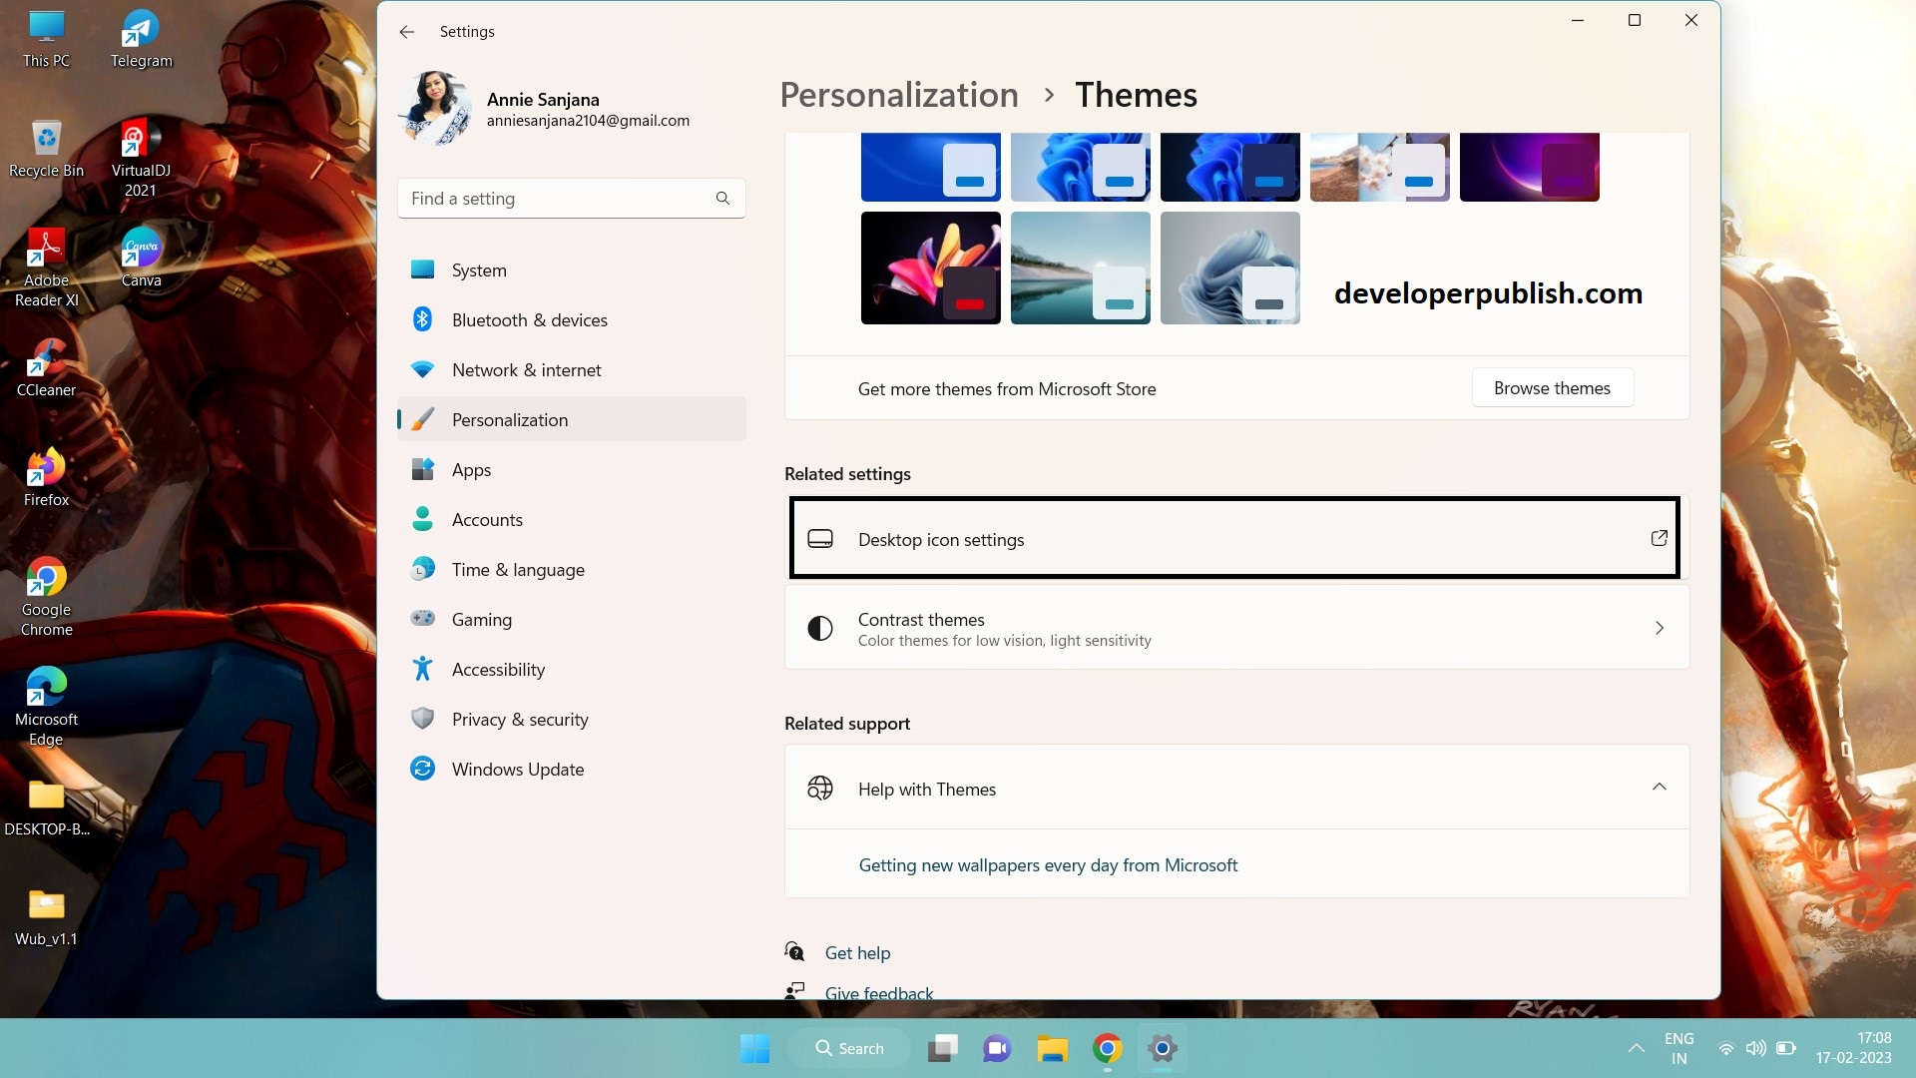This screenshot has width=1916, height=1078.
Task: Click the Accessibility icon in sidebar
Action: pos(423,669)
